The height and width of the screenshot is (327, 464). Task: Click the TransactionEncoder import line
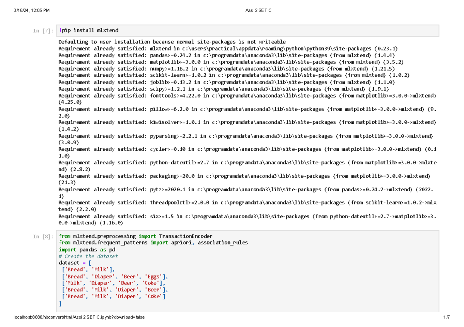click(x=135, y=236)
